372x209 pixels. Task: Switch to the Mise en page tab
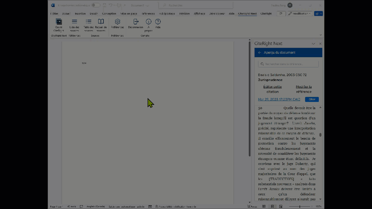coord(129,14)
